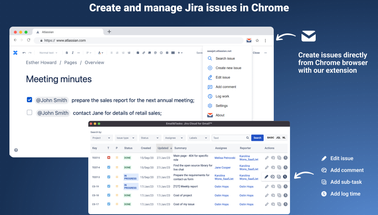This screenshot has height=215, width=378.
Task: Add an action item via toolbar checkbox icon
Action: click(x=138, y=53)
